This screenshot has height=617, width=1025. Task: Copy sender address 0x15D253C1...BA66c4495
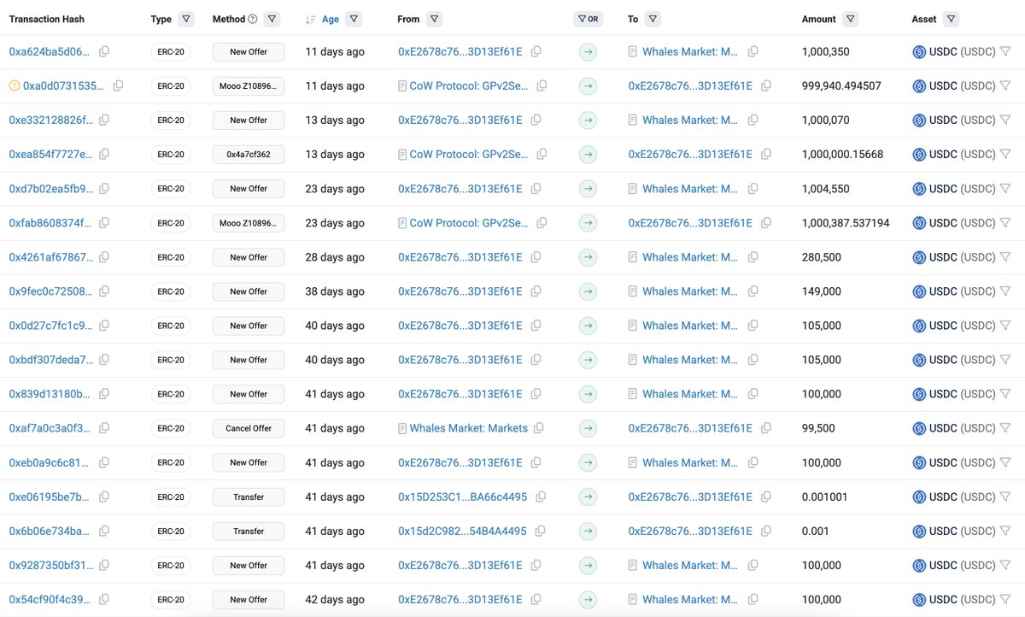pyautogui.click(x=541, y=497)
